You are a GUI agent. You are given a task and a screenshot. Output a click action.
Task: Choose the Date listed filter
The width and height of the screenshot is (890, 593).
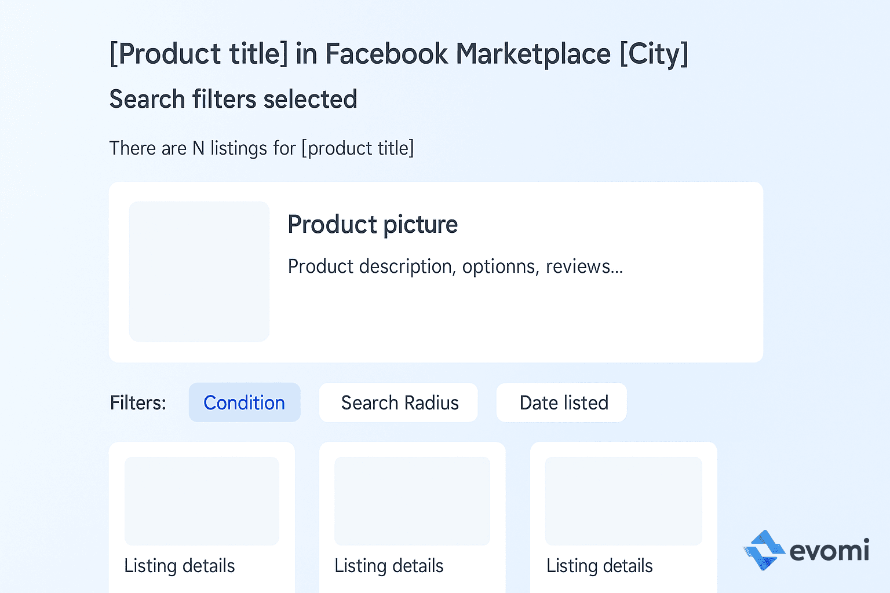[561, 402]
